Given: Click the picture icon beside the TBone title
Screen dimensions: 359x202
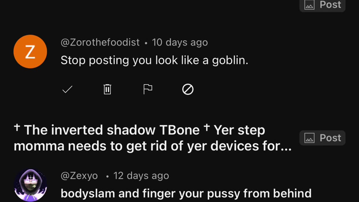Looking at the screenshot, I should (x=309, y=138).
